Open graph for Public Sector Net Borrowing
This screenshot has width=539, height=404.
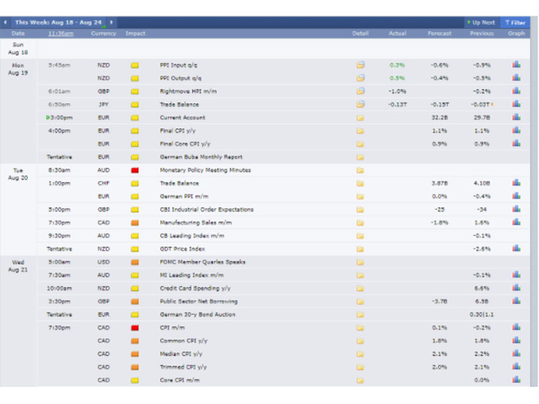516,301
